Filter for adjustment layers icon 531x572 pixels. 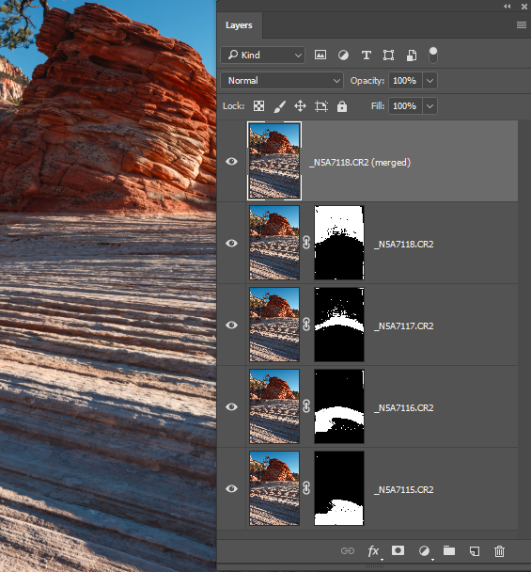(343, 56)
